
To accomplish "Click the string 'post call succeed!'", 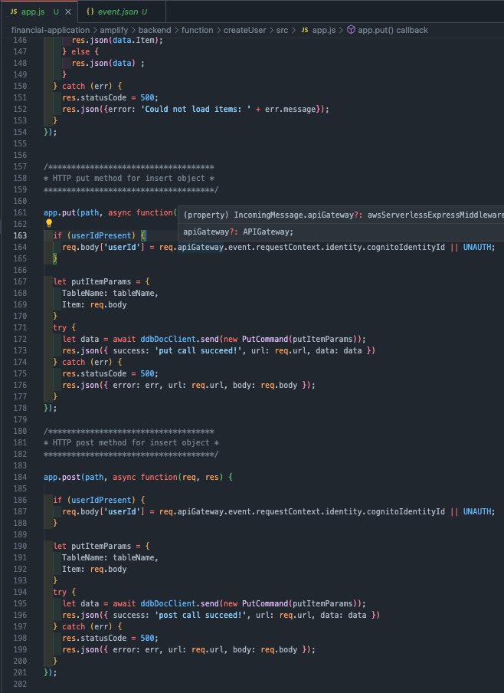I will pos(203,615).
